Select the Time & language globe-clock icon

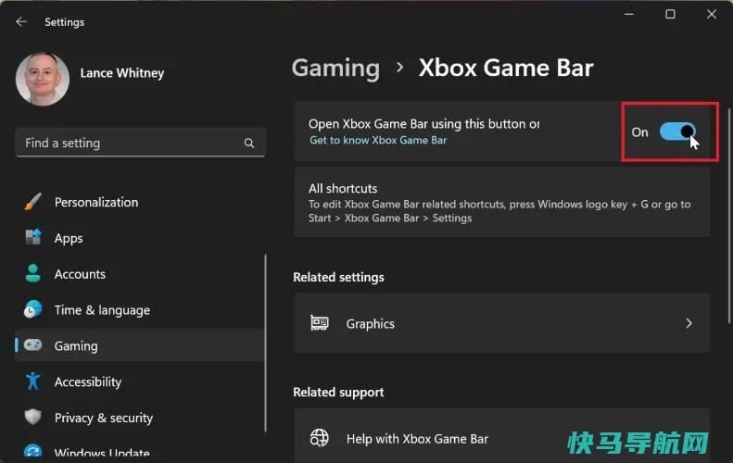[x=33, y=309]
